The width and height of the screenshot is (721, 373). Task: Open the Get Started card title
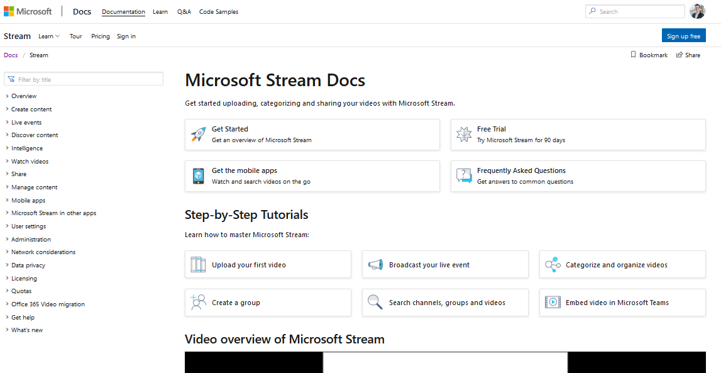pyautogui.click(x=230, y=129)
